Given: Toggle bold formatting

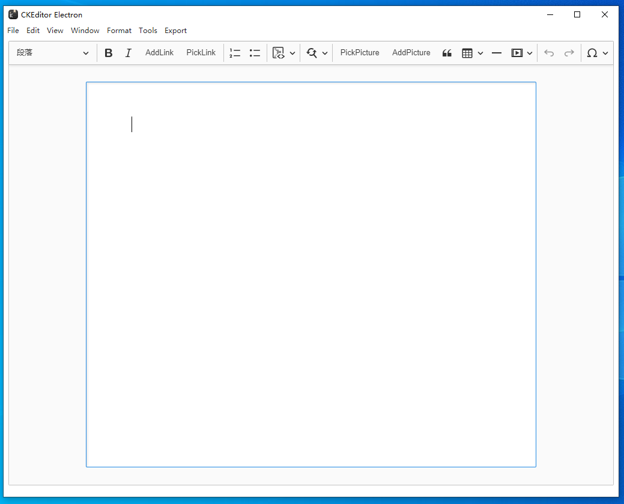Looking at the screenshot, I should (x=108, y=53).
